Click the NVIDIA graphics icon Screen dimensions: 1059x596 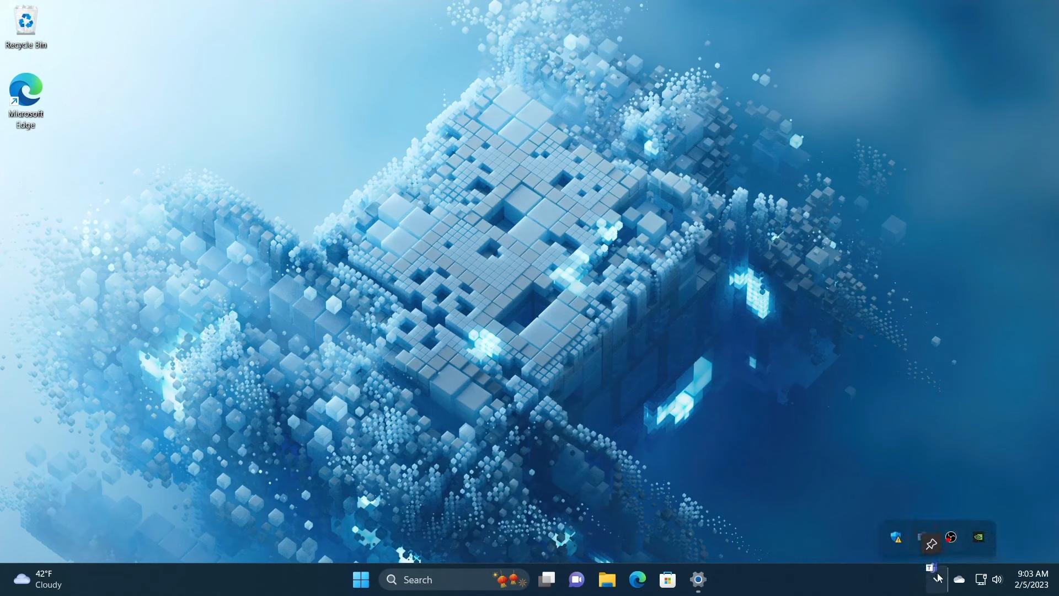tap(979, 536)
